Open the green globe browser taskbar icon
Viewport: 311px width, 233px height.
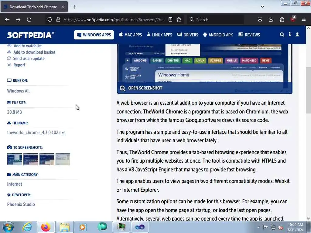pos(102,227)
